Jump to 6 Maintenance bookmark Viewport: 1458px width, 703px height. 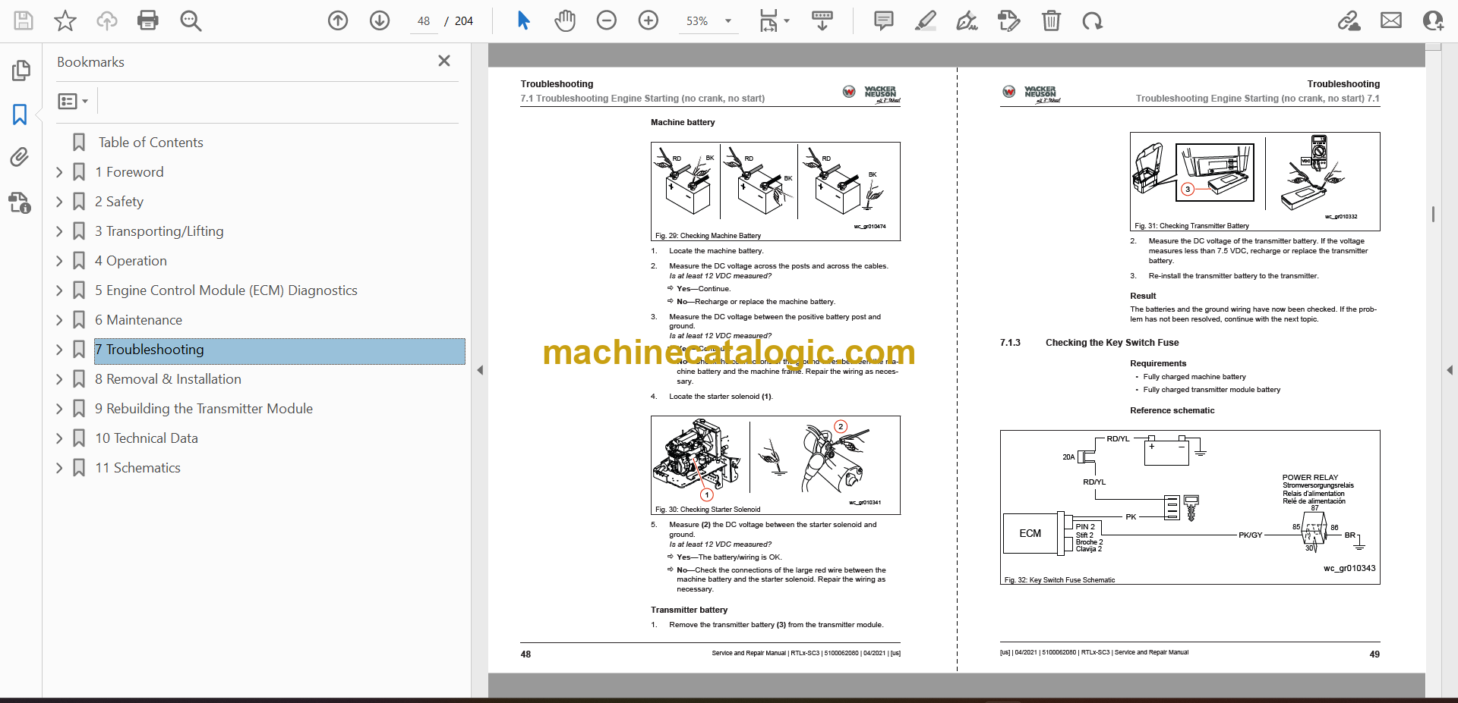tap(138, 320)
